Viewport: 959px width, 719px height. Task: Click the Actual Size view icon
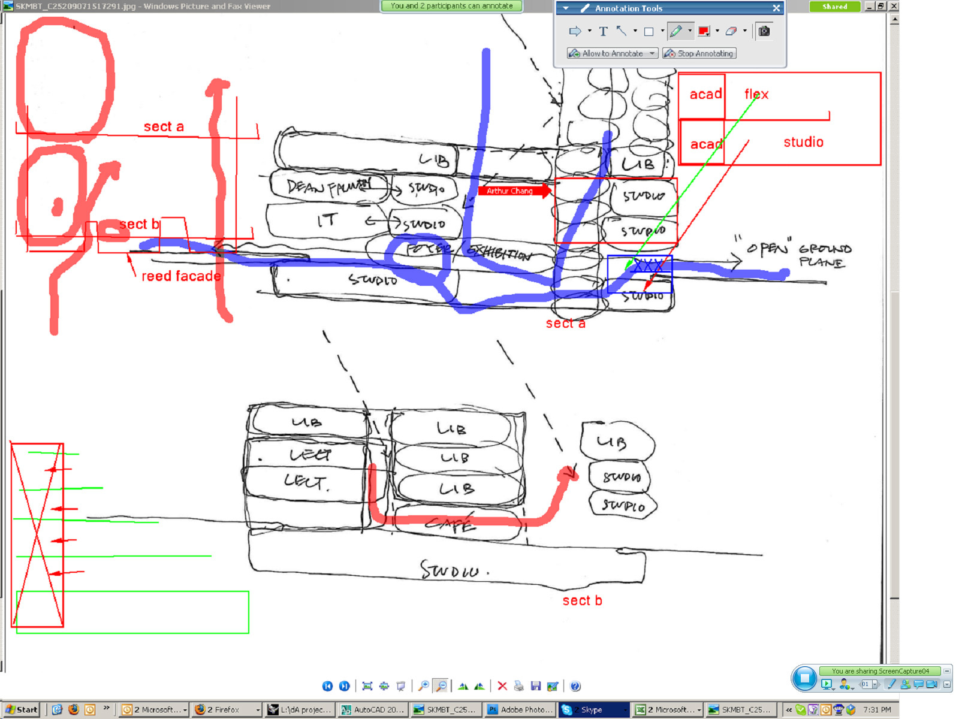(384, 686)
